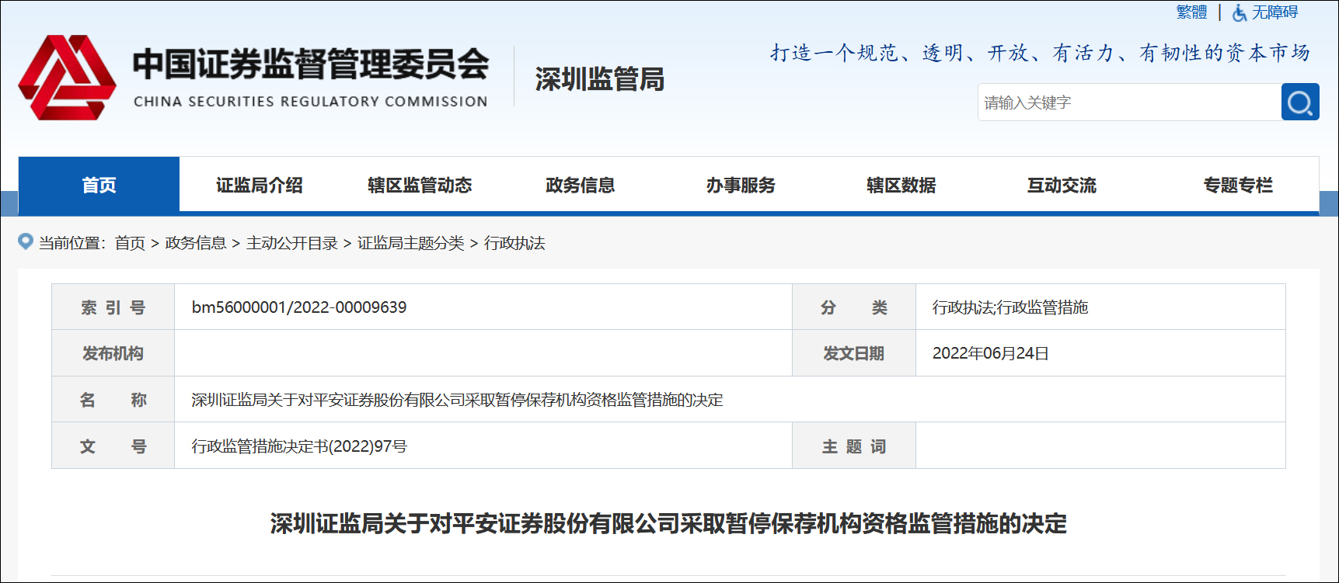The image size is (1339, 583).
Task: Switch to traditional Chinese via 繁體
Action: [1191, 12]
